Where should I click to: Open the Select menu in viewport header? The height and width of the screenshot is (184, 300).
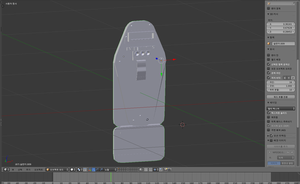(20, 169)
